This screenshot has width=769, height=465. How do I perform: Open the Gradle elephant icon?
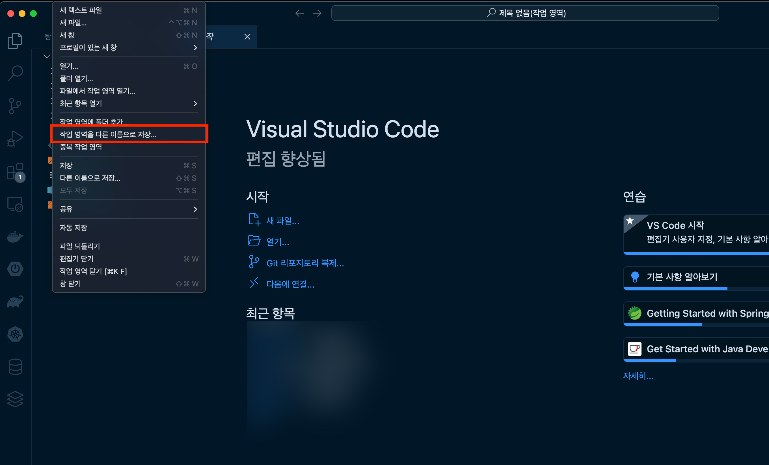[15, 302]
